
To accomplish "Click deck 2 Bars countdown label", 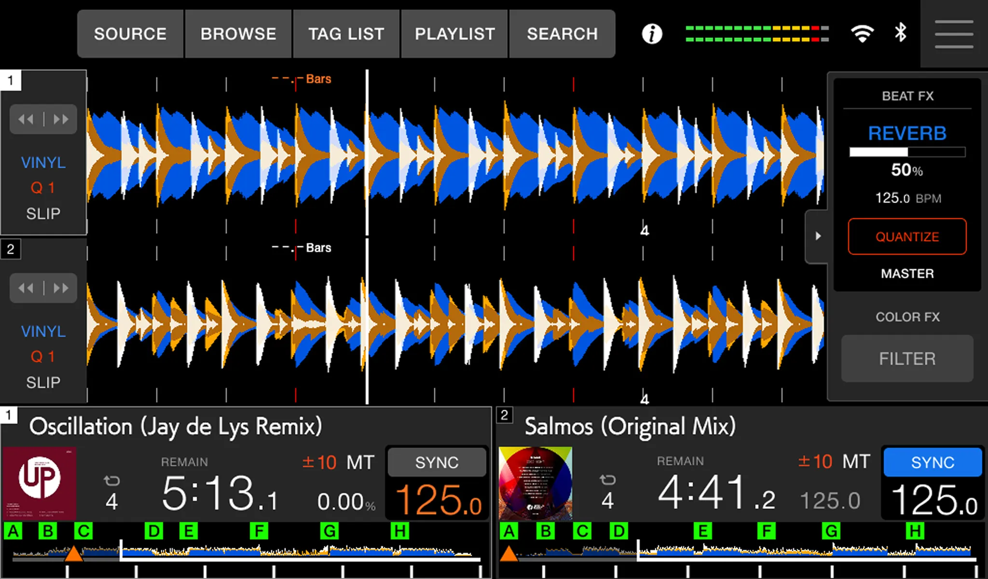I will pos(302,248).
